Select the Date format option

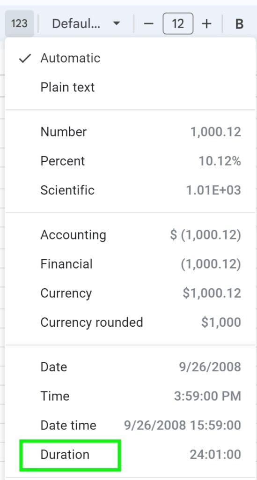click(x=130, y=367)
